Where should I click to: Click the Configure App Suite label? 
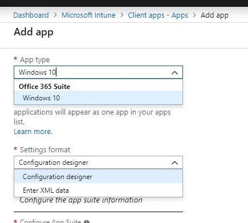[50, 221]
